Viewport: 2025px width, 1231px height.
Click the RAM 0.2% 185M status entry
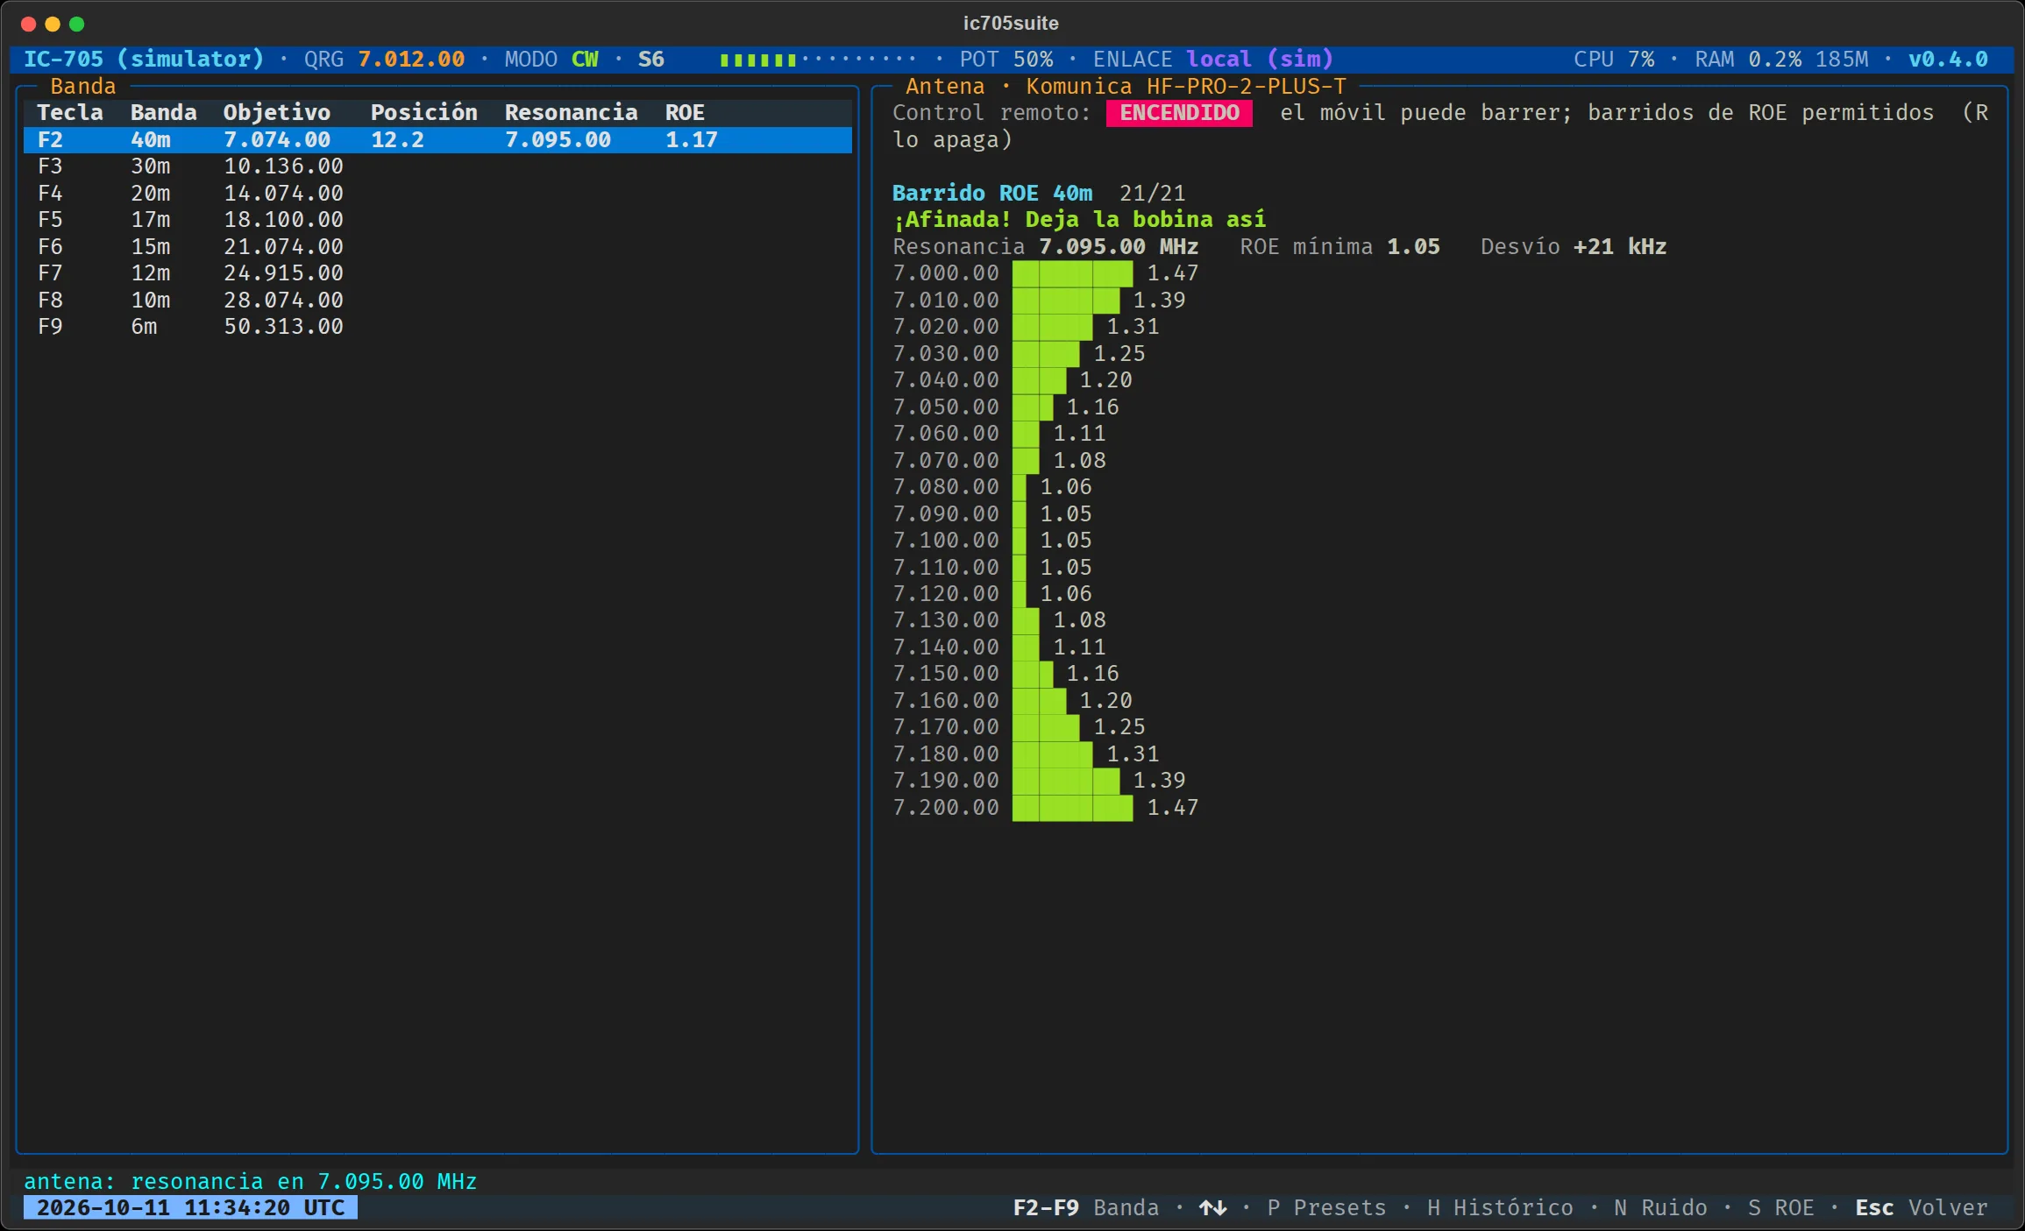point(1781,60)
